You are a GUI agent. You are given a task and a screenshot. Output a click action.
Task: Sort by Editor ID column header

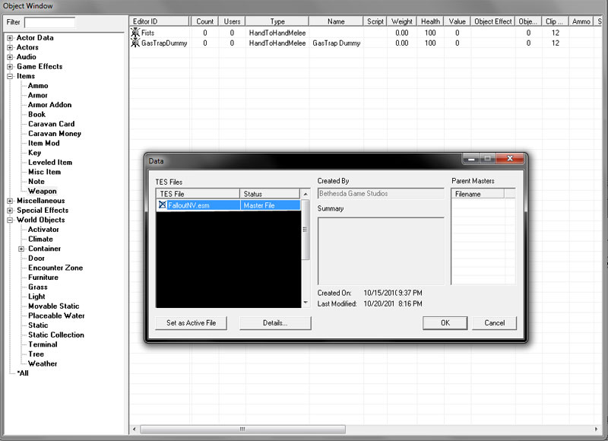(159, 21)
